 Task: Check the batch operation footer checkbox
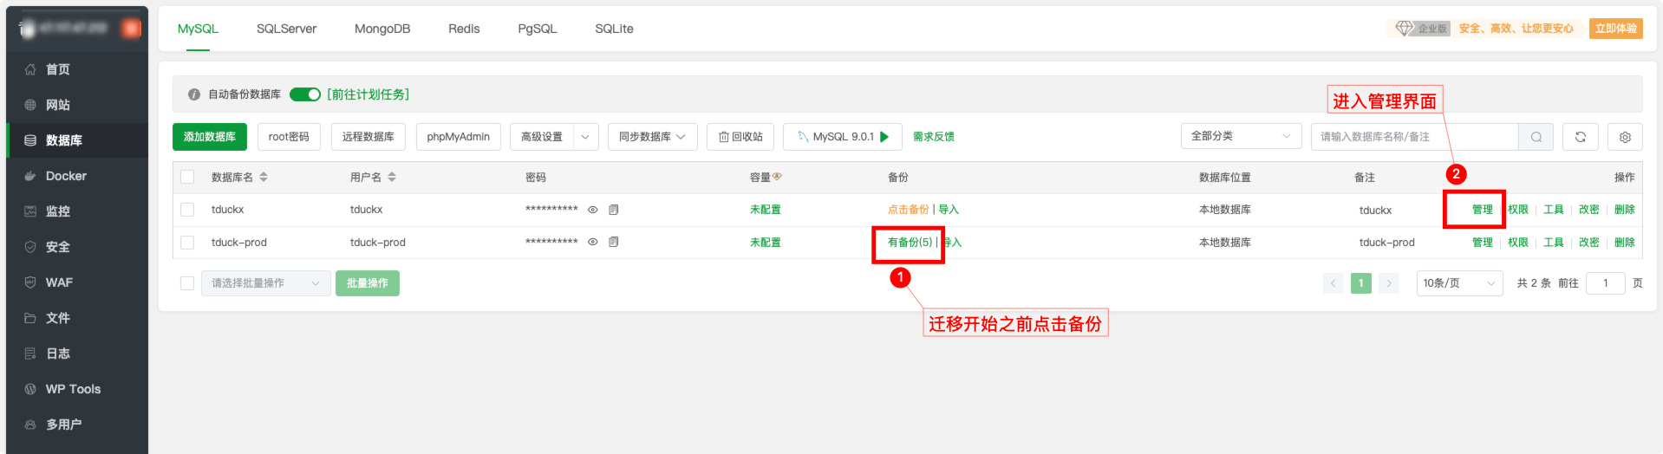click(187, 283)
